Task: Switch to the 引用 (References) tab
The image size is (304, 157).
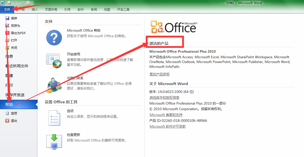Action: click(x=67, y=9)
